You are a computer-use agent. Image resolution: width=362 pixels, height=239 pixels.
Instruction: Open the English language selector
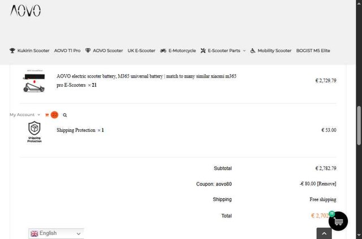pyautogui.click(x=56, y=233)
